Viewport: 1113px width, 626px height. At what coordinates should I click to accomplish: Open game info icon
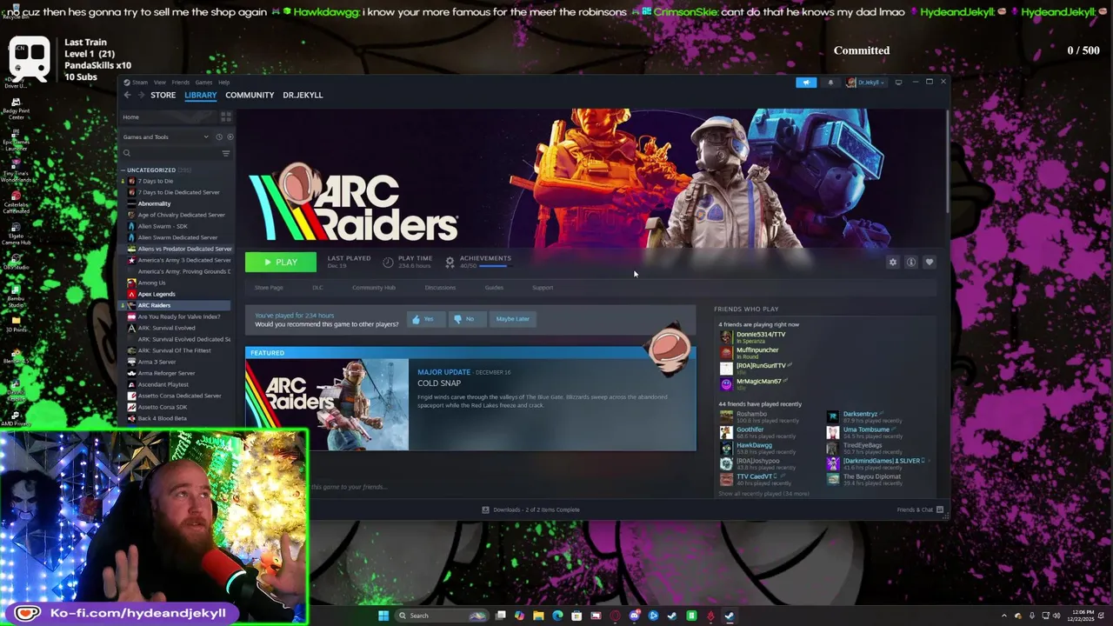click(x=910, y=262)
